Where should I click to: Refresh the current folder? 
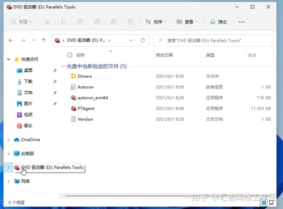click(143, 40)
